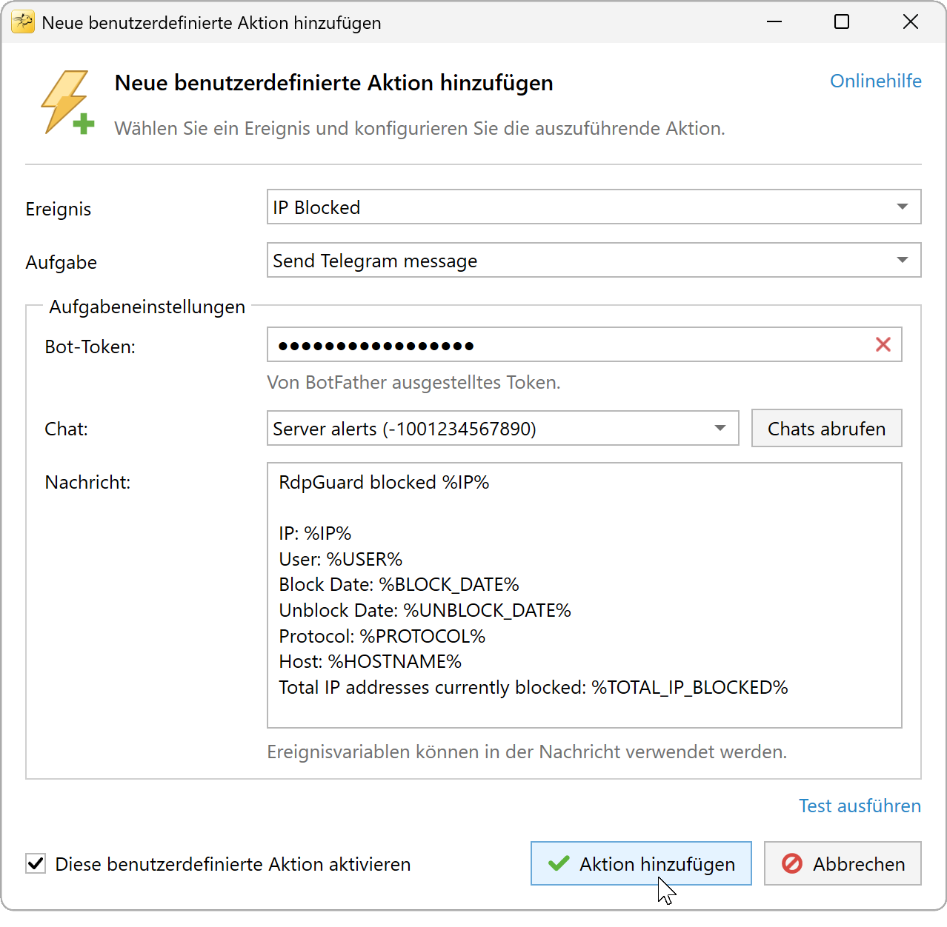The width and height of the screenshot is (947, 927).
Task: Click the "Total IP addresses currently blocked" line
Action: (534, 687)
